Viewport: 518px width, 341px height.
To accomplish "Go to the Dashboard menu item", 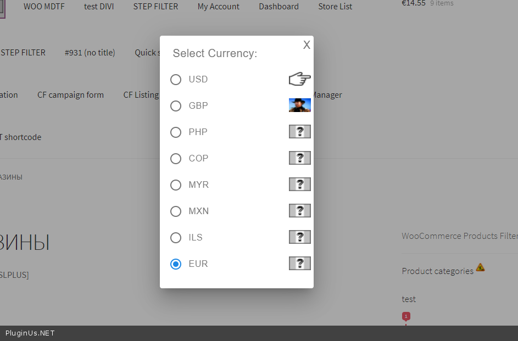I will pyautogui.click(x=279, y=7).
